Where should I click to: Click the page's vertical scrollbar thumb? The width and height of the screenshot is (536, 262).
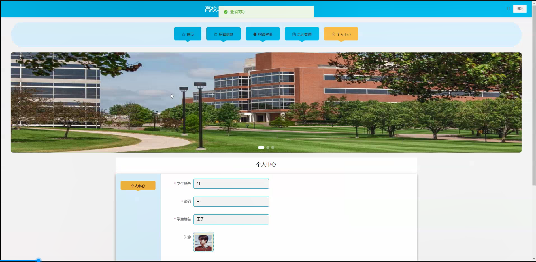[534, 95]
